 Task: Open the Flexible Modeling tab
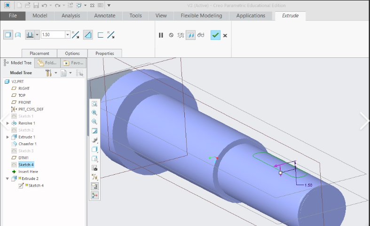tap(201, 16)
